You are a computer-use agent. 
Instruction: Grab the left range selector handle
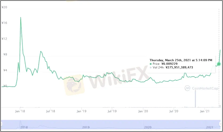coord(1,124)
